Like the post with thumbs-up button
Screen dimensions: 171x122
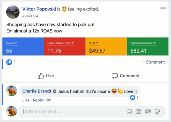(x=46, y=76)
